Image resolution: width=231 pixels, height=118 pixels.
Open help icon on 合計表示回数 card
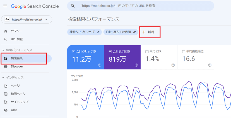(x=136, y=65)
